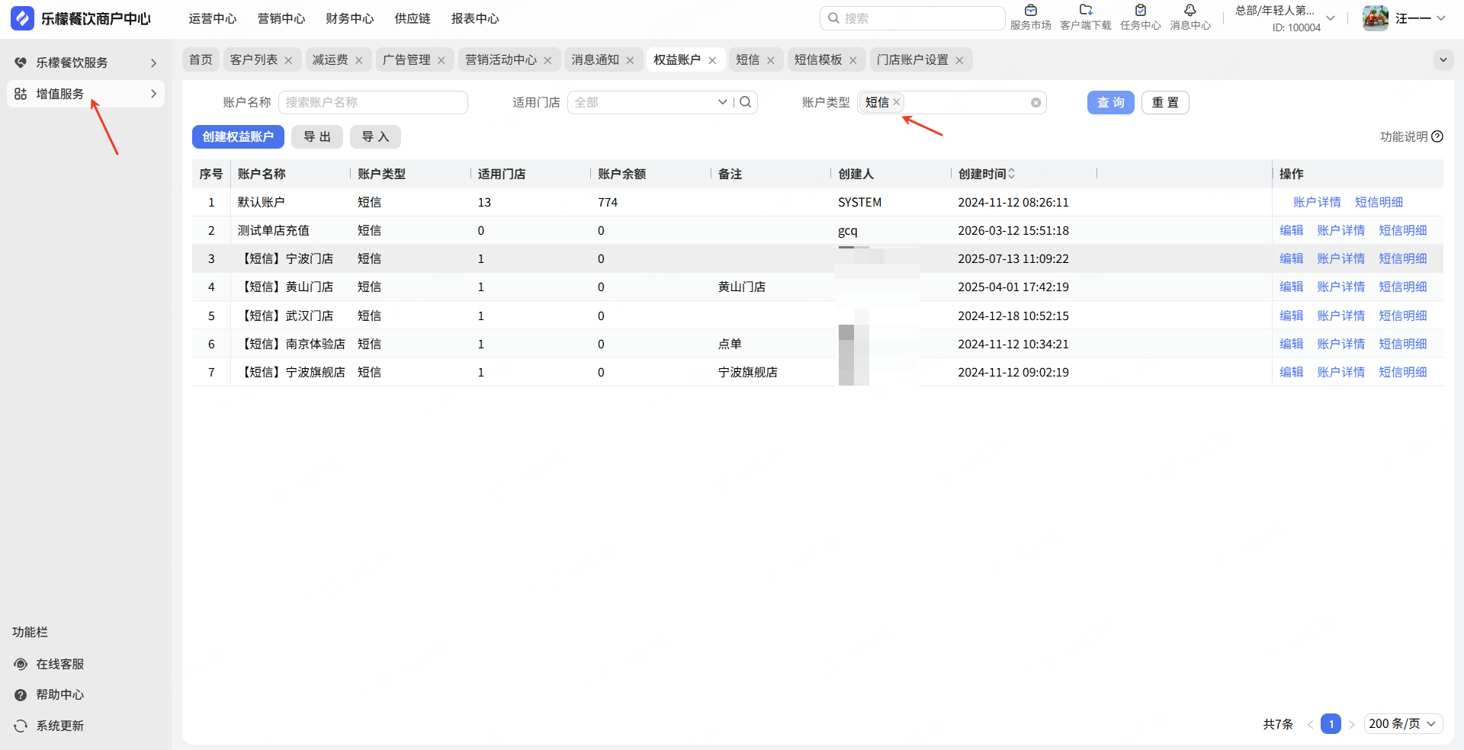This screenshot has height=750, width=1464.
Task: Open 营销中心 menu
Action: point(281,18)
